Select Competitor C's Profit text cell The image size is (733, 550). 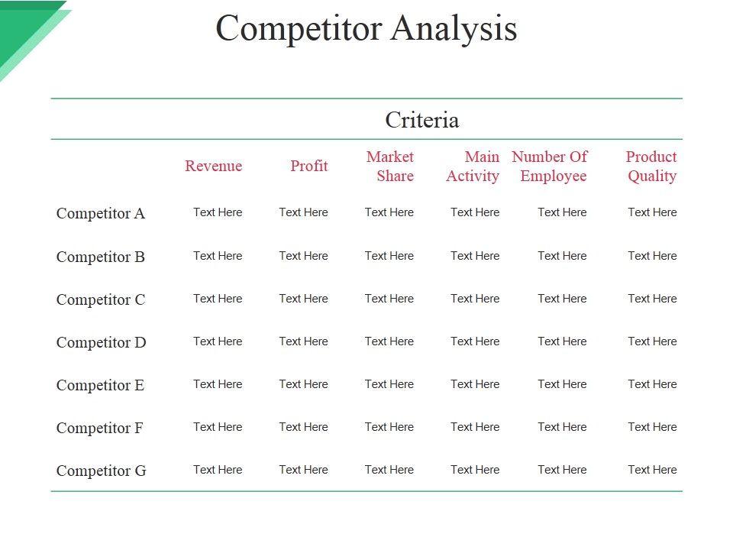(x=303, y=299)
